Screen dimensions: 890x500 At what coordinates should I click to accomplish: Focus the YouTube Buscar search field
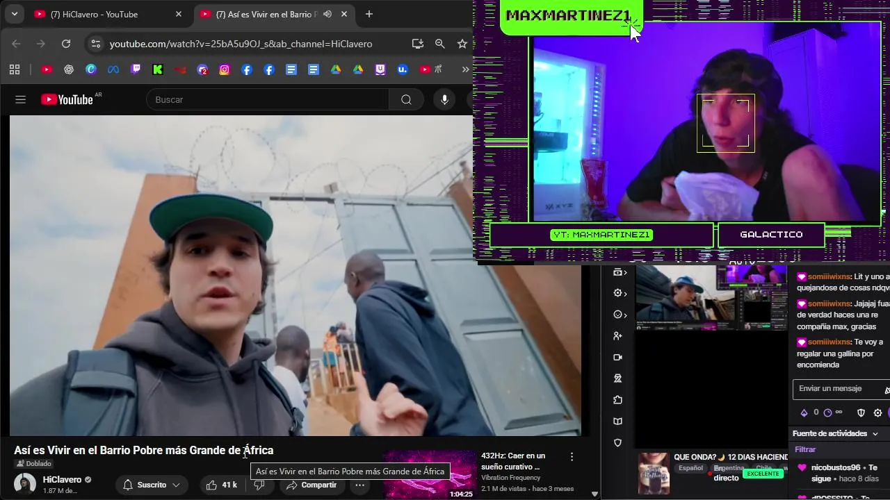coord(268,99)
